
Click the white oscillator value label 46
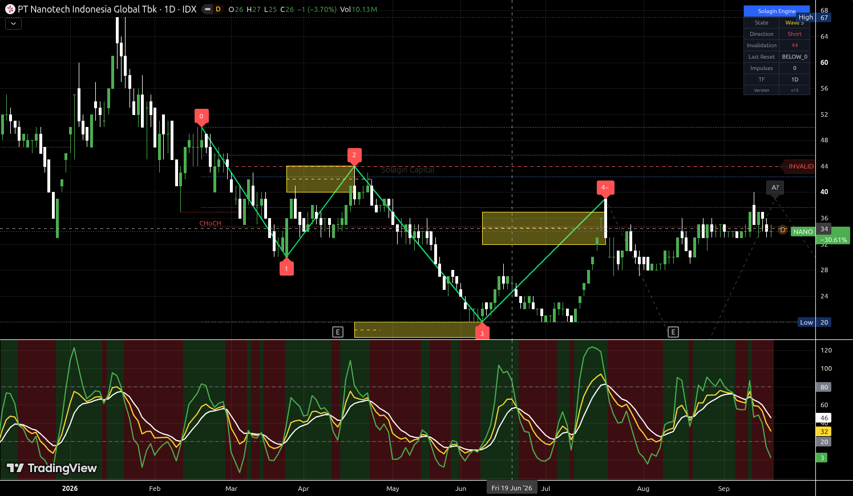tap(824, 418)
